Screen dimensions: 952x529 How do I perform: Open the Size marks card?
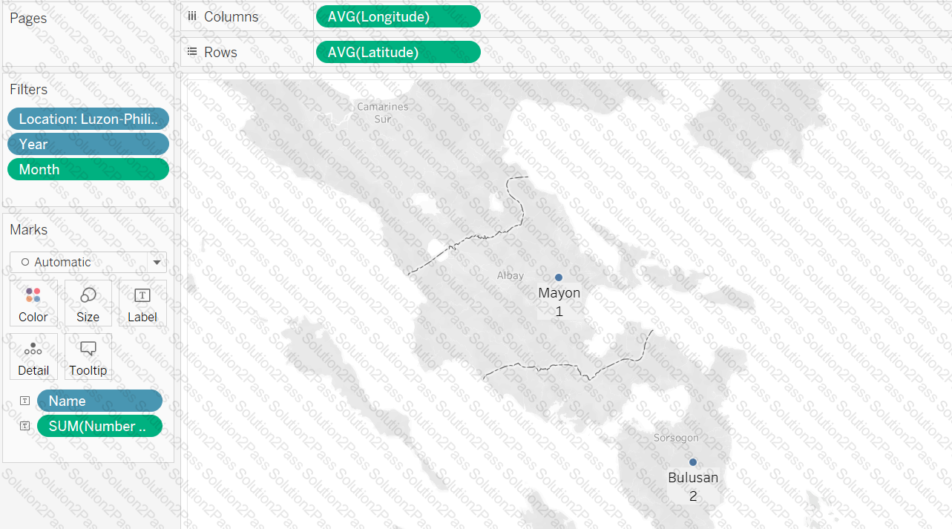coord(88,303)
